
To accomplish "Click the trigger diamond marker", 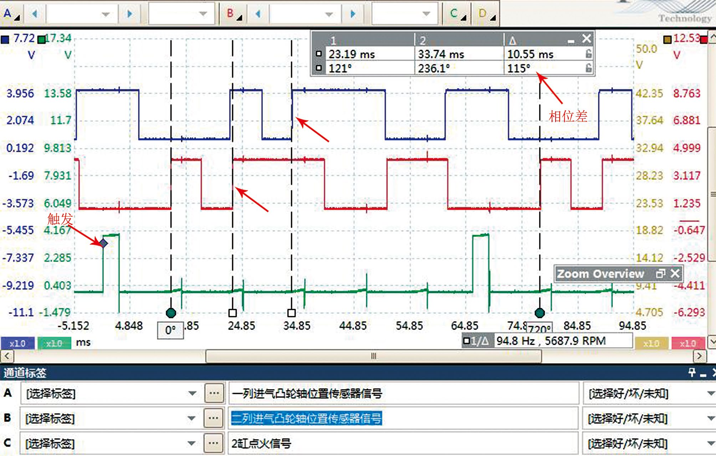I will [x=103, y=243].
